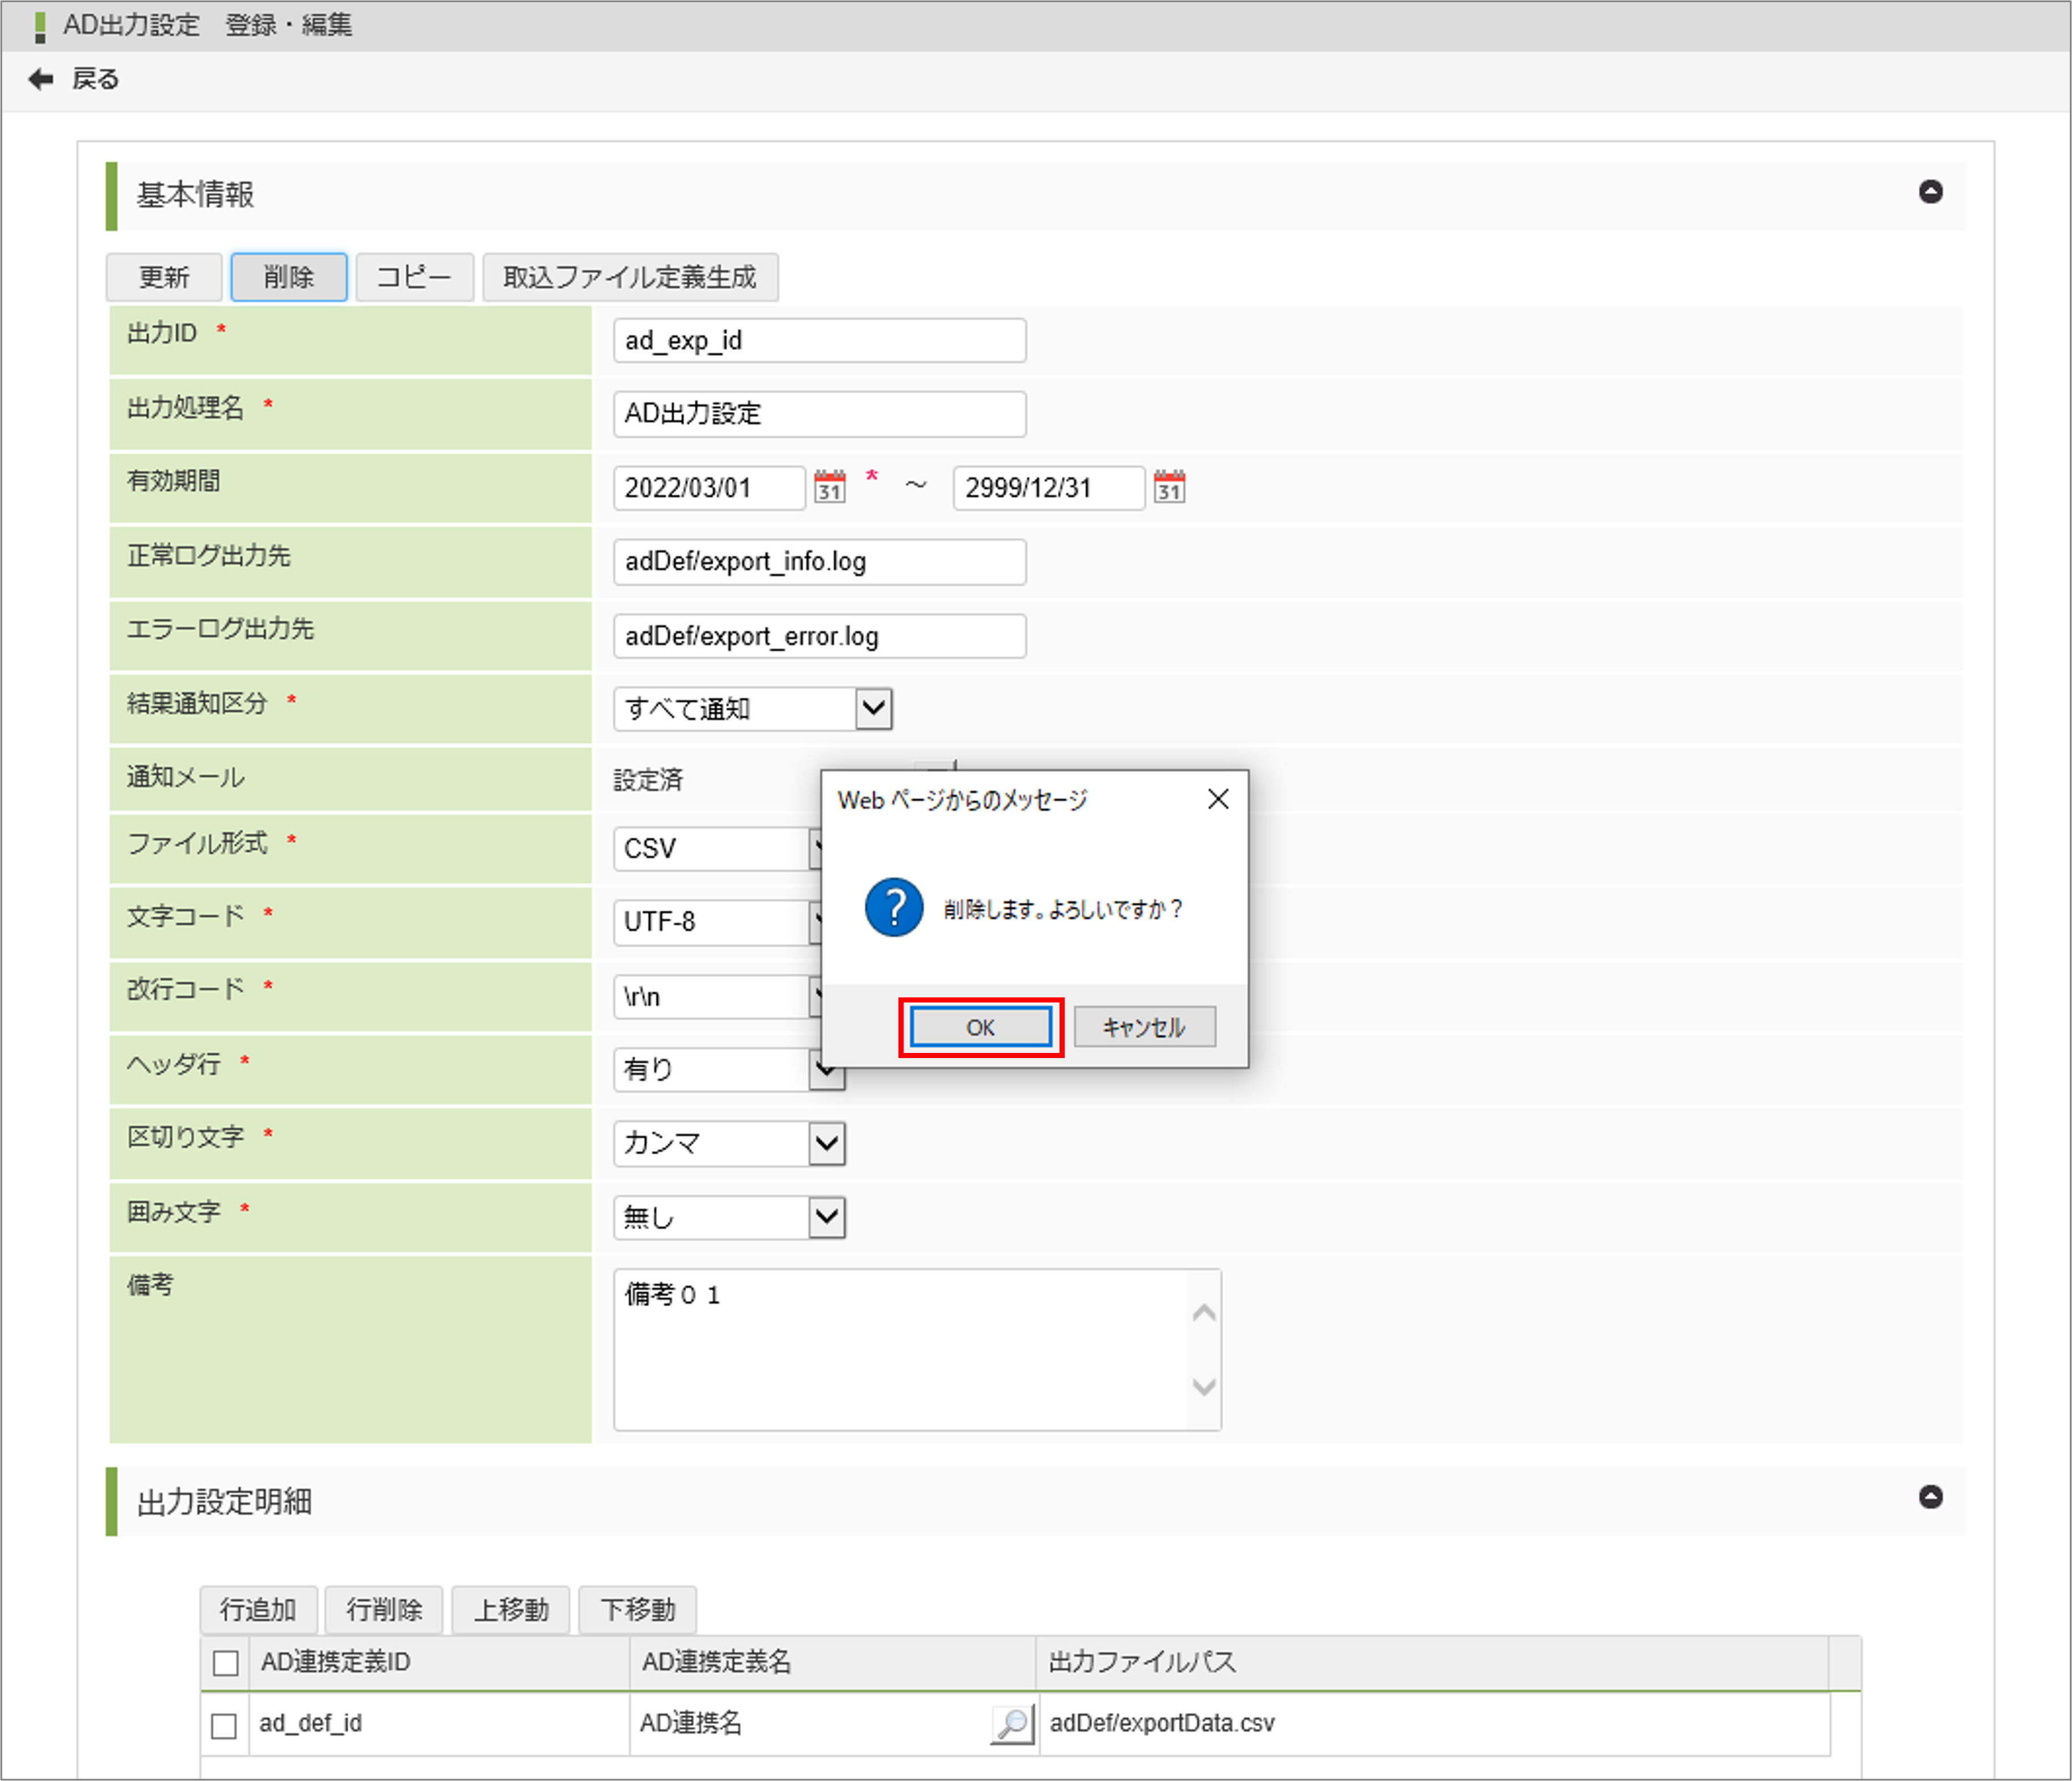The width and height of the screenshot is (2072, 1781).
Task: Close the message dialog with X
Action: (1217, 798)
